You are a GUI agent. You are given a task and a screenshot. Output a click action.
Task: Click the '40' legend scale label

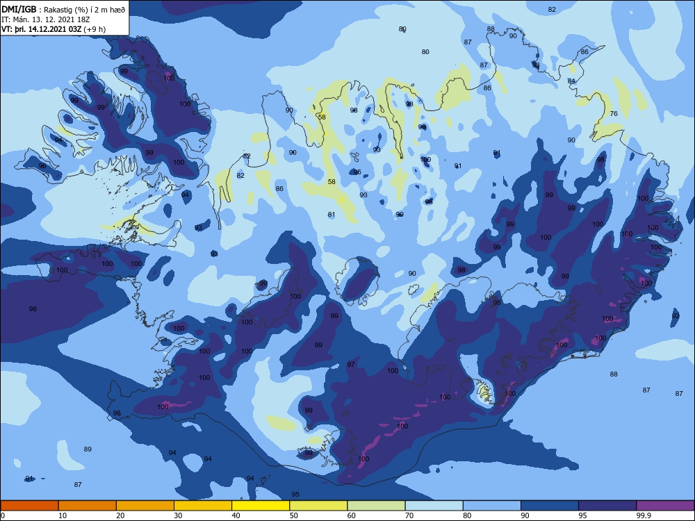coord(236,515)
